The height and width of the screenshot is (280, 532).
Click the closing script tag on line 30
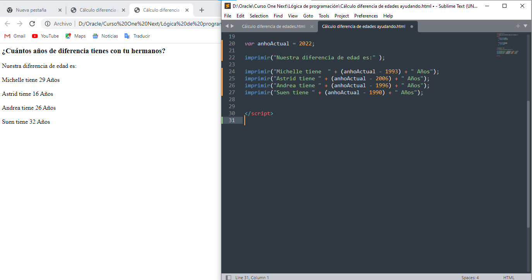[259, 113]
